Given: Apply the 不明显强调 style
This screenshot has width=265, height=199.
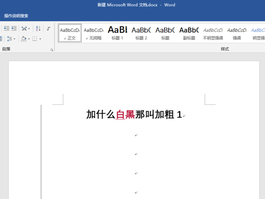Looking at the screenshot, I should 213,33.
